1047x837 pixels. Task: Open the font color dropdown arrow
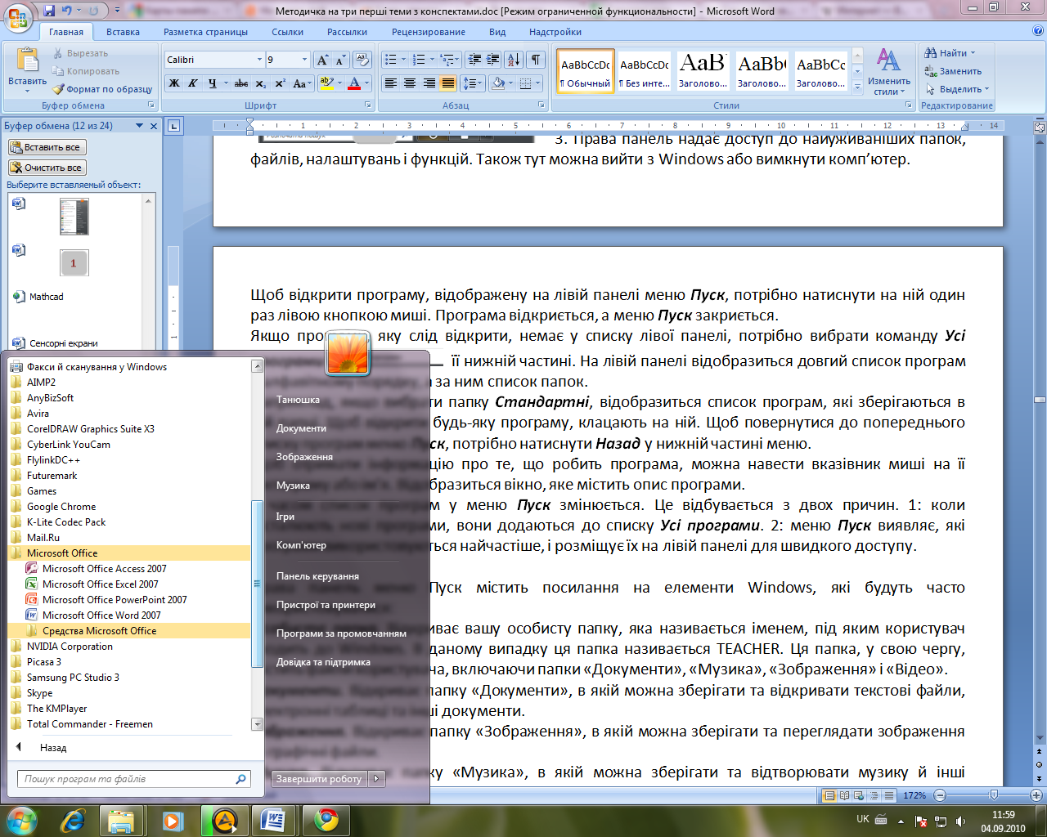click(366, 83)
